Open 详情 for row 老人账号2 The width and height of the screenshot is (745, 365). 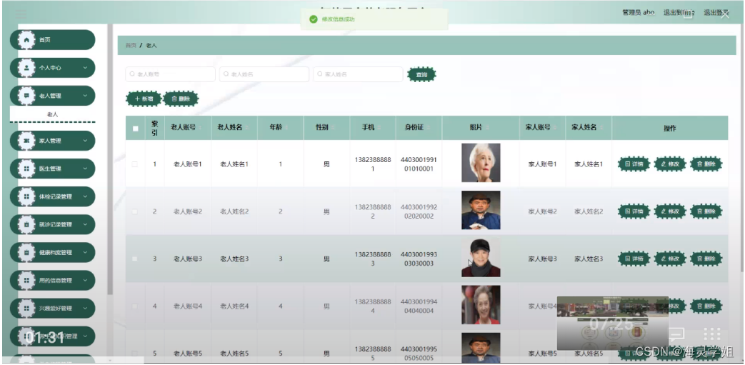[x=634, y=211]
